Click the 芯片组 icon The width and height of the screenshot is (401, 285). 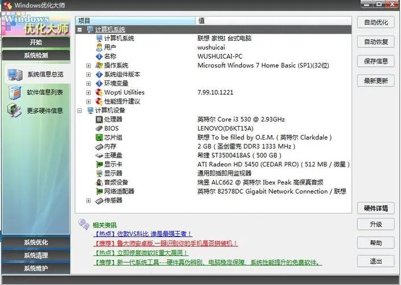tap(99, 137)
